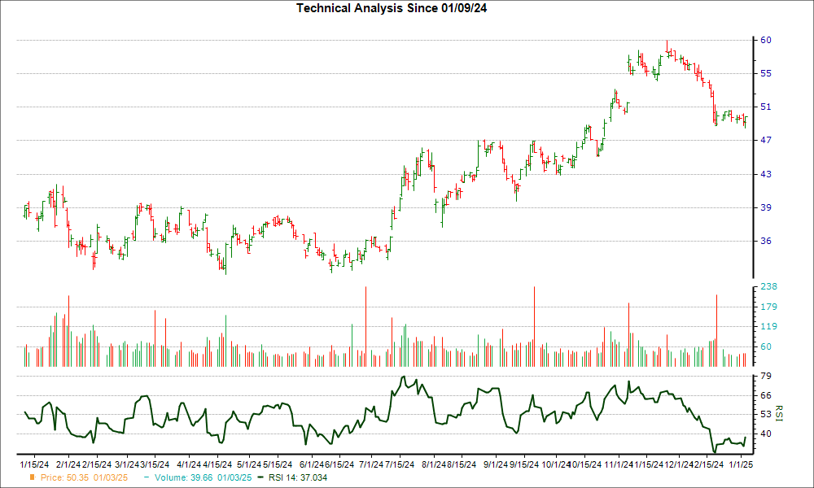Click the chart title 'Technical Analysis Since 01/09/24'
Image resolution: width=814 pixels, height=488 pixels.
coord(392,8)
